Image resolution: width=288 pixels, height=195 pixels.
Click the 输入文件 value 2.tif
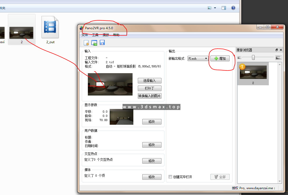[x=110, y=62]
